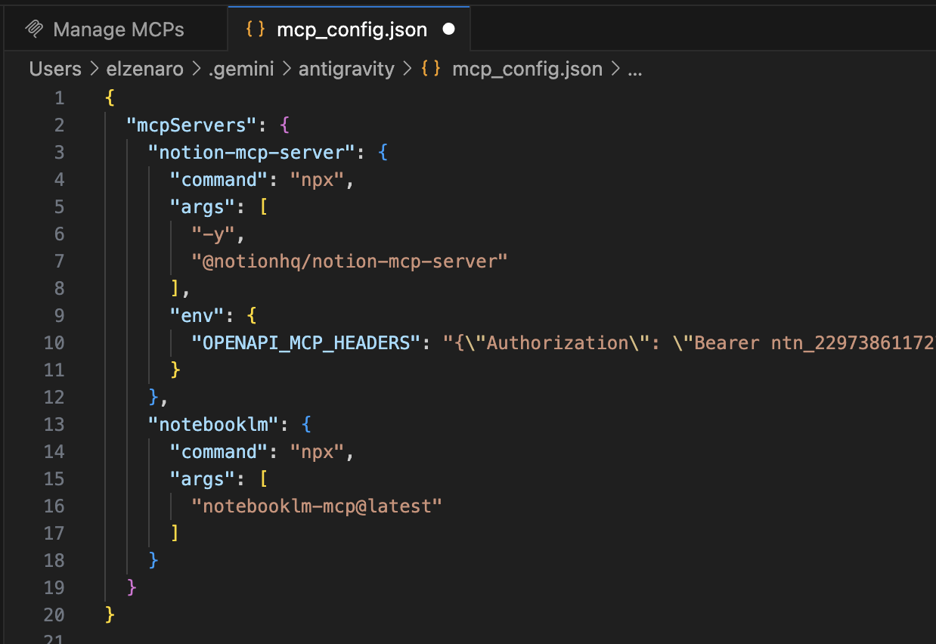Open the antigravity breadcrumb segment
The image size is (936, 644).
346,69
